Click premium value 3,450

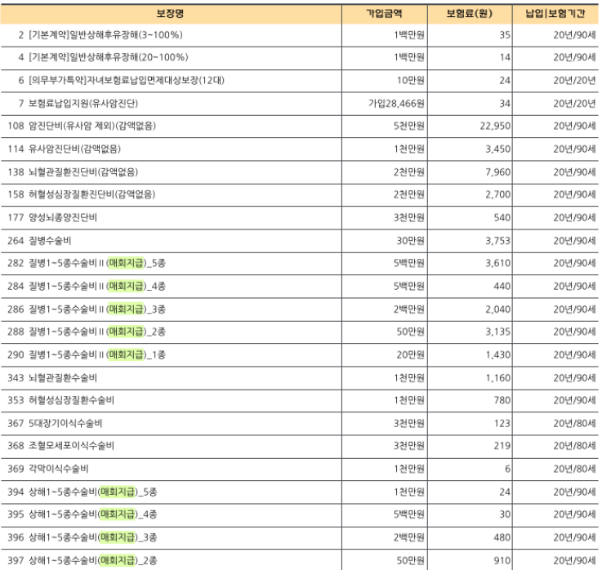(497, 149)
